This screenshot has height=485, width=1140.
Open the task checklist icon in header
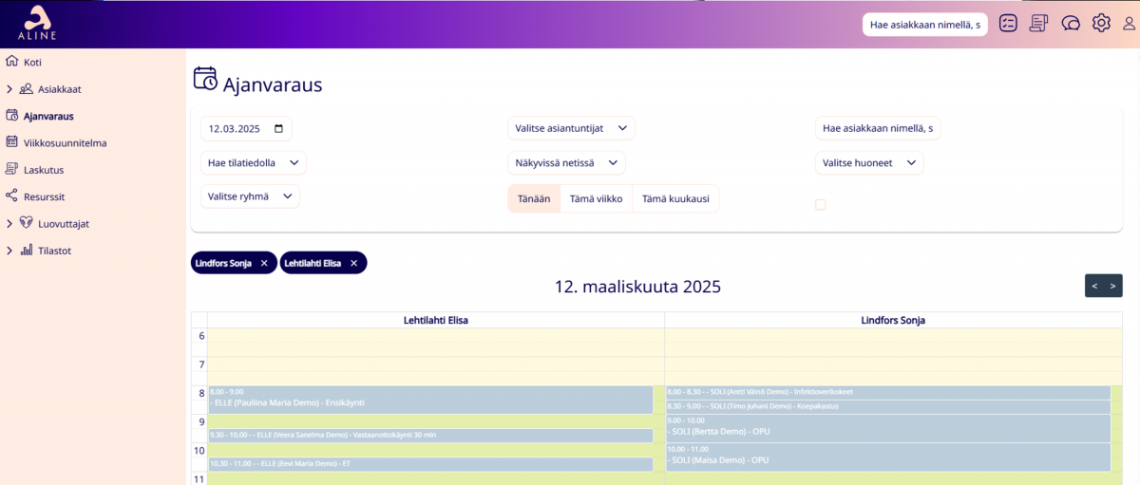[x=1008, y=24]
